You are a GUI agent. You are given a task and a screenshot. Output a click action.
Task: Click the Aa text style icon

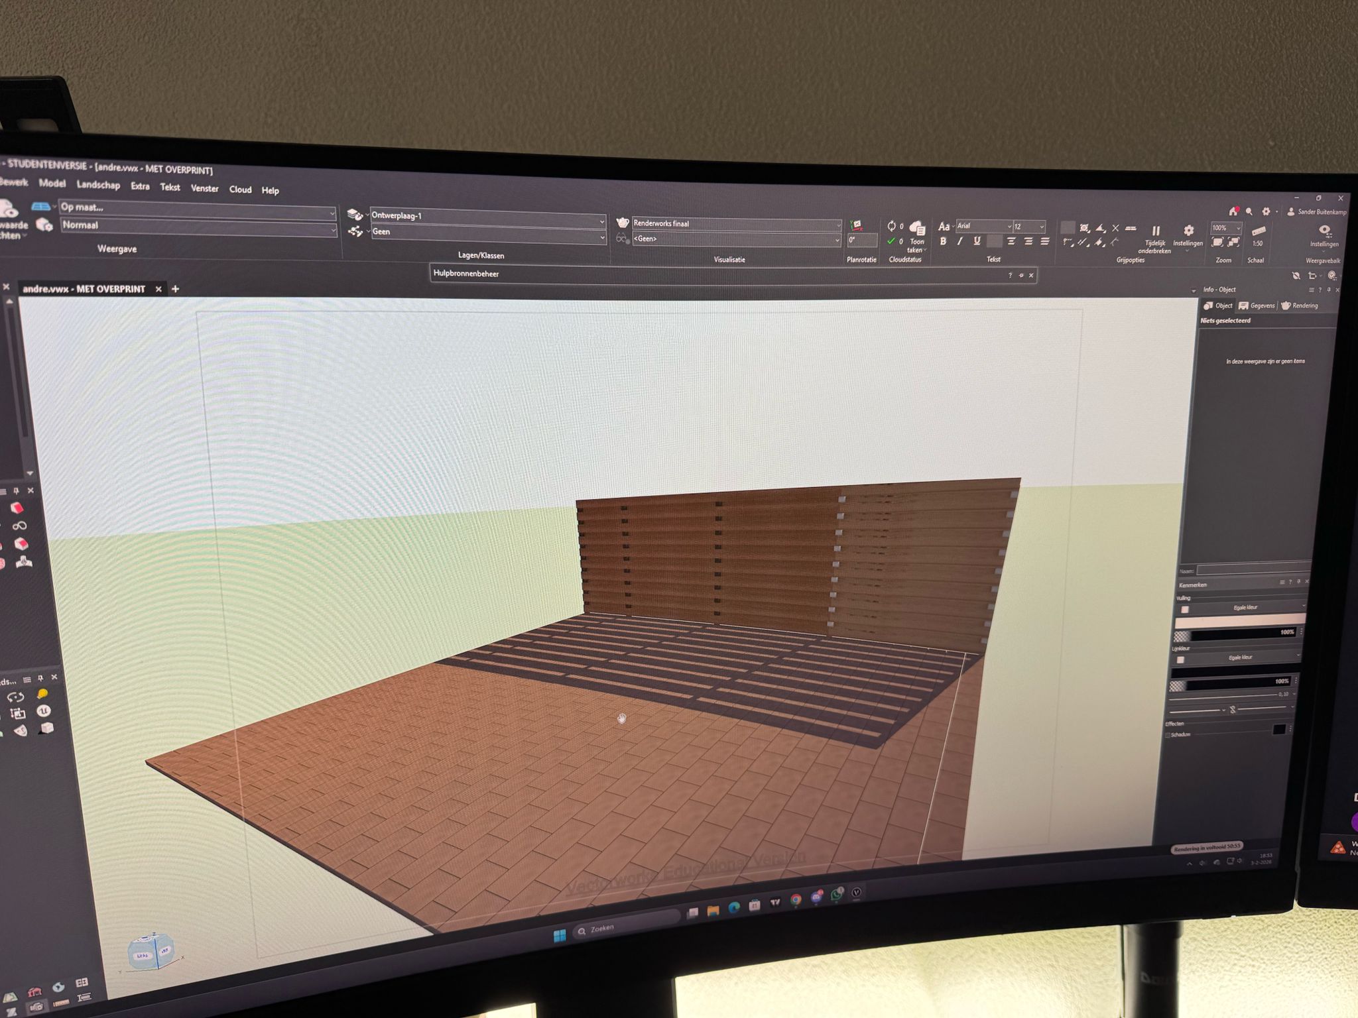tap(944, 227)
